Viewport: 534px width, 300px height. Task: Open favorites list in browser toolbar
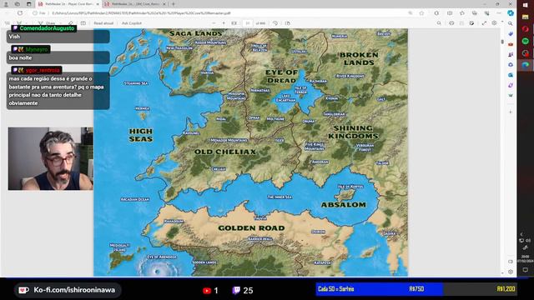pos(462,13)
